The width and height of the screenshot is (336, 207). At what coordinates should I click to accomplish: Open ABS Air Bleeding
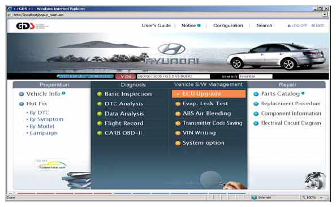[207, 113]
